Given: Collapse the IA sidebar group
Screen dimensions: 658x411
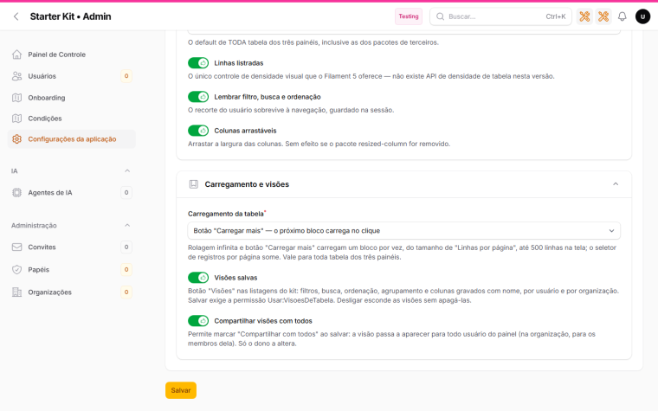Looking at the screenshot, I should click(x=127, y=170).
